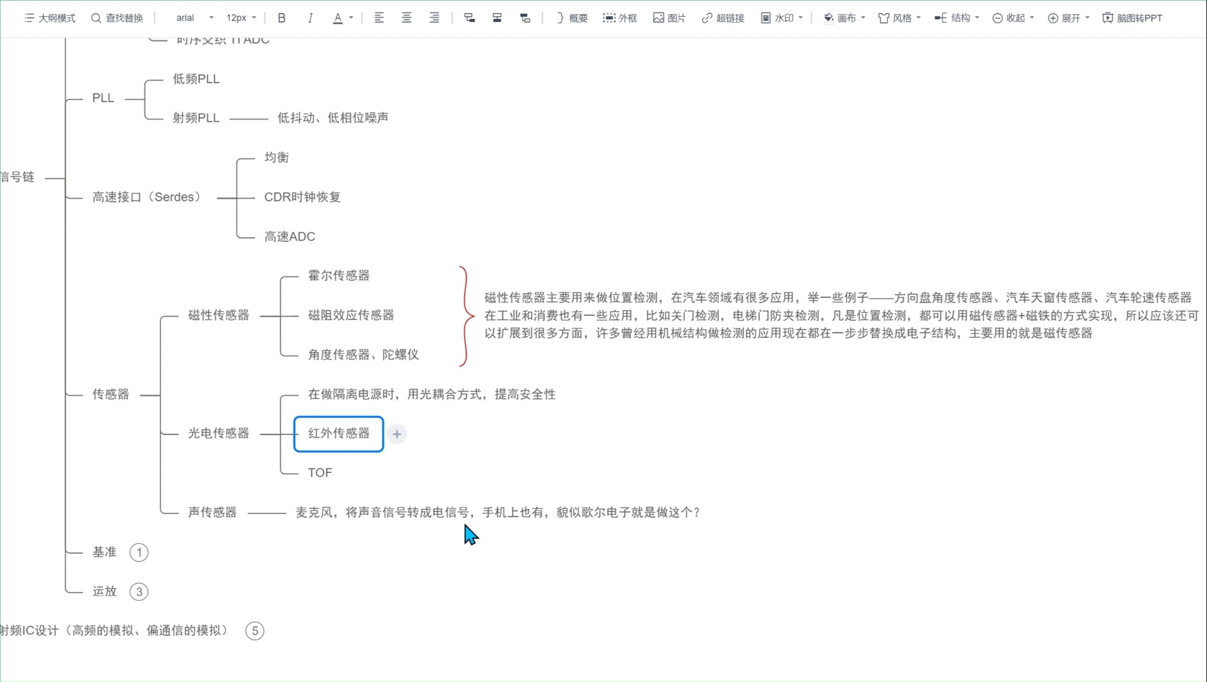The width and height of the screenshot is (1207, 682).
Task: Insert parent topic icon
Action: 525,18
